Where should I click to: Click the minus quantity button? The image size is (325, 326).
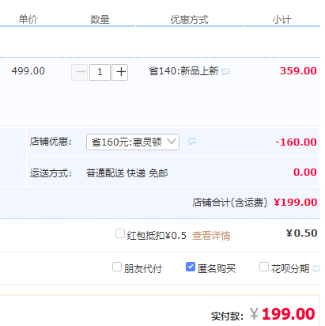tap(80, 72)
